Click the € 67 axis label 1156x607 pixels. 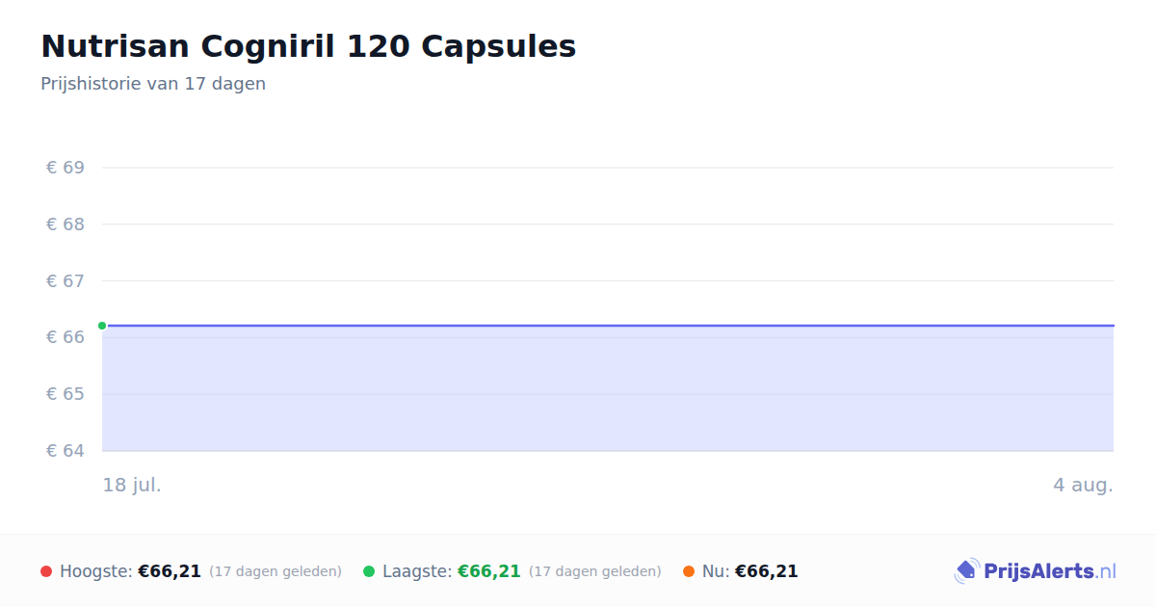[x=66, y=280]
